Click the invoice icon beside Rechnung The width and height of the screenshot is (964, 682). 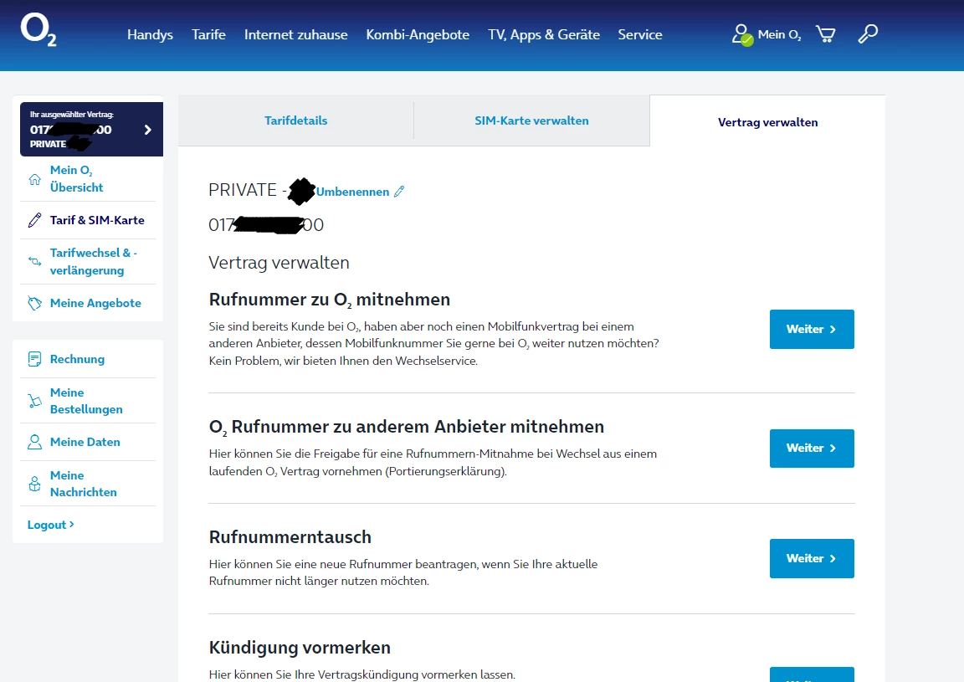point(35,359)
